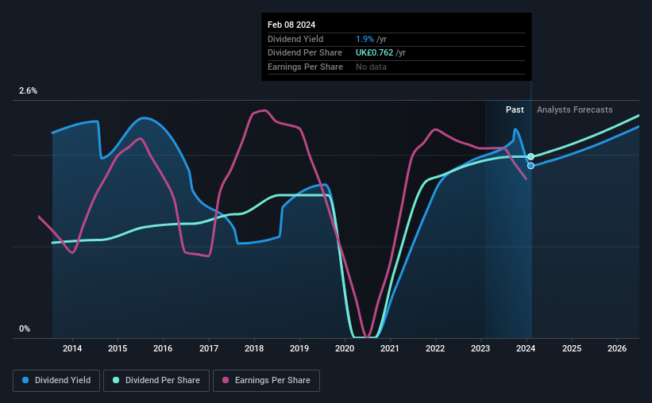Viewport: 652px width, 403px height.
Task: Click the 2014 x-axis label
Action: click(x=72, y=348)
